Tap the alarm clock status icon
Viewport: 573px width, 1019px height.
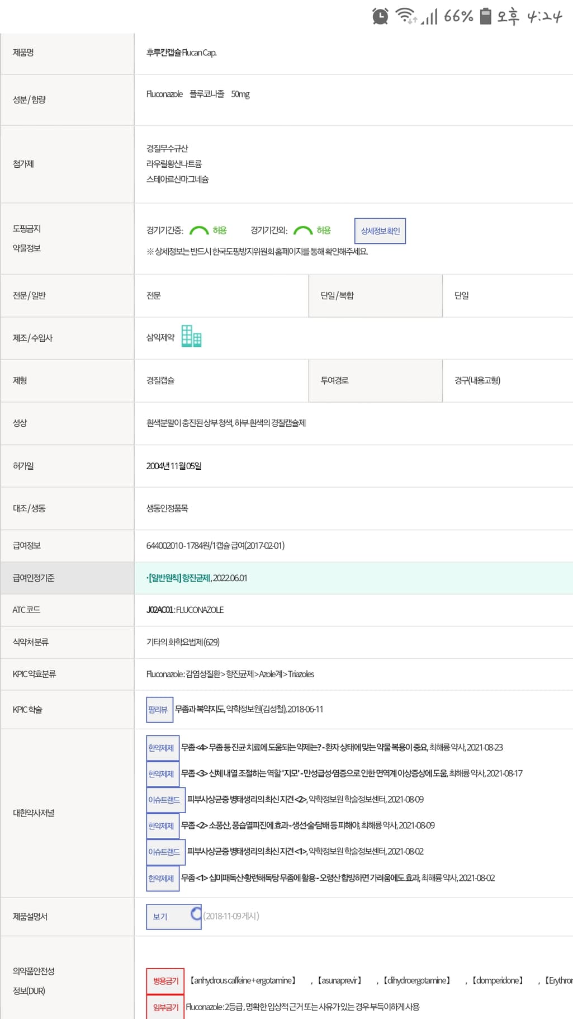(380, 16)
